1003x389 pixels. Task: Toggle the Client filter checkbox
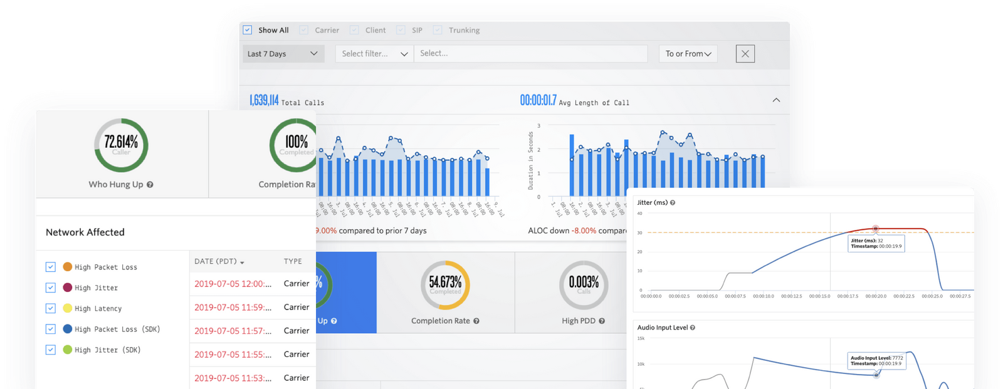coord(354,30)
